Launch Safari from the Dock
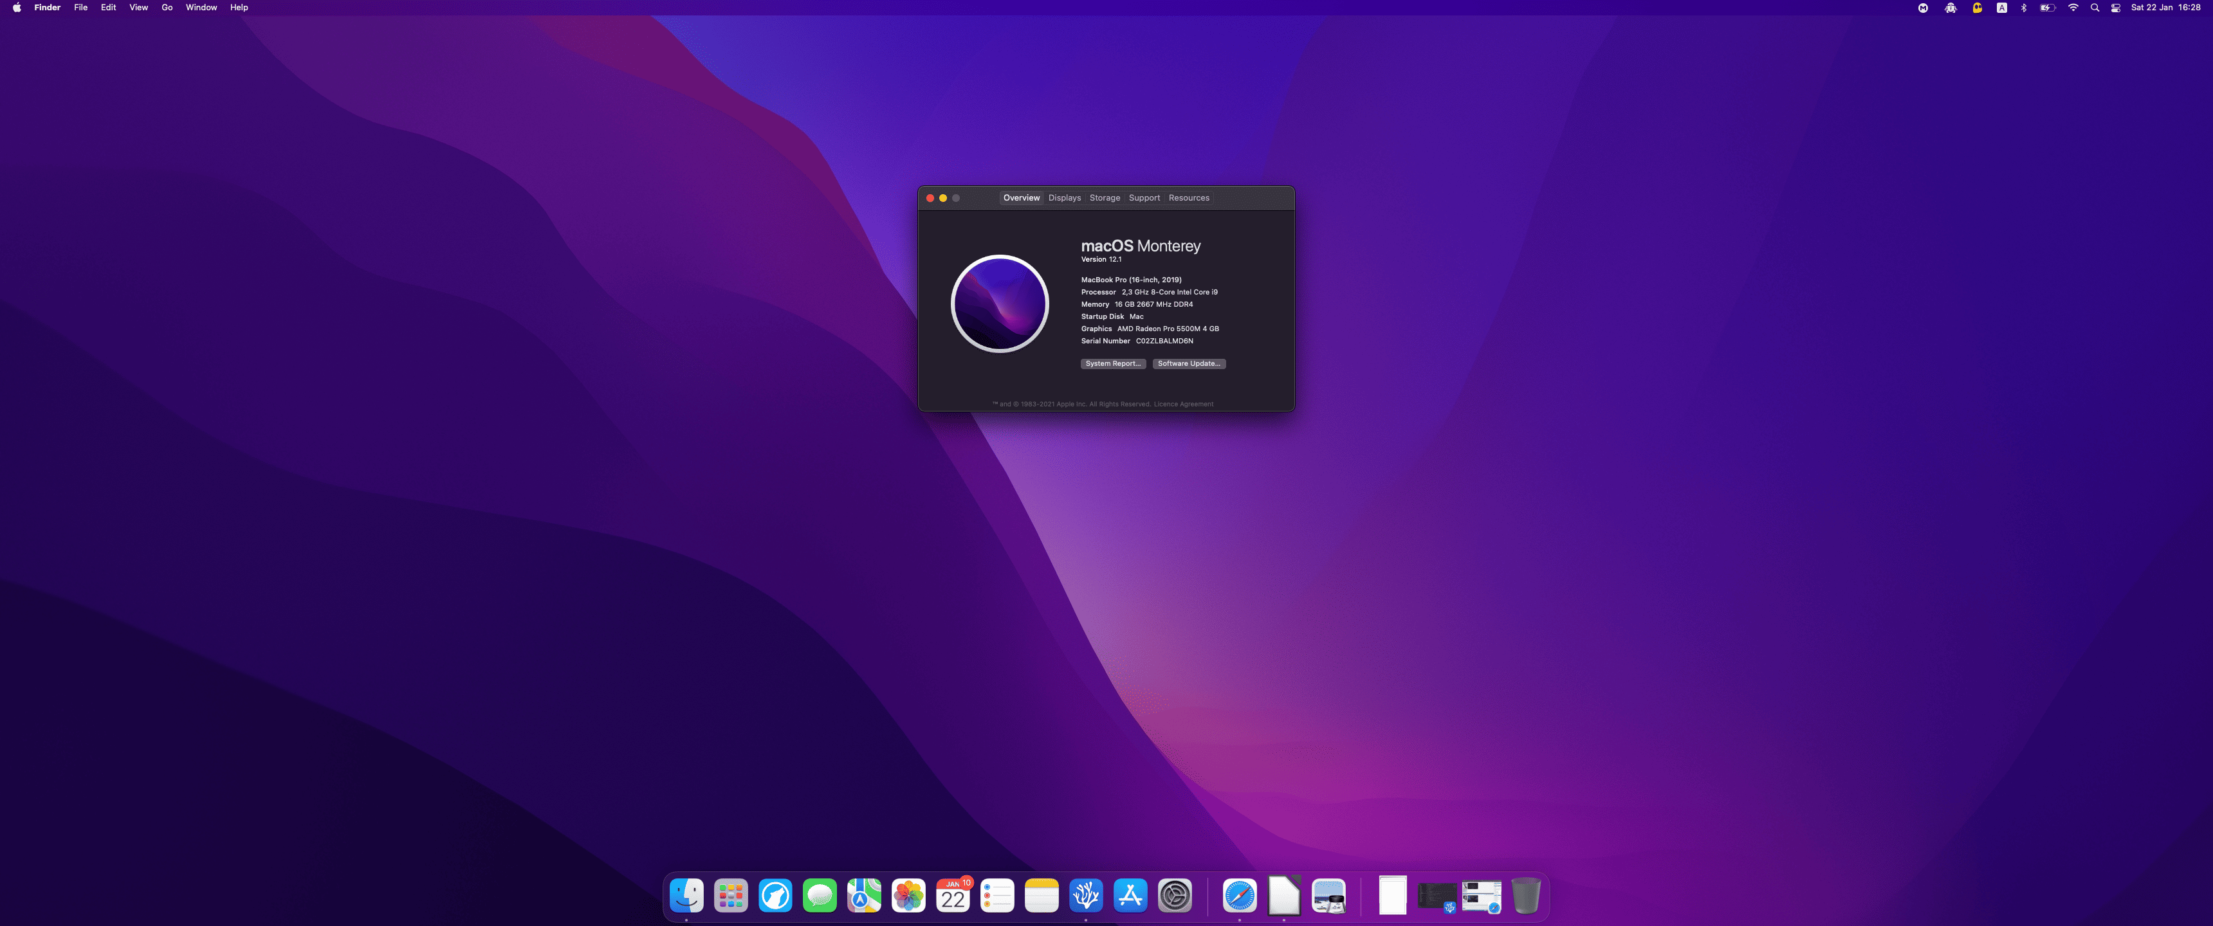The image size is (2213, 926). (x=1240, y=896)
